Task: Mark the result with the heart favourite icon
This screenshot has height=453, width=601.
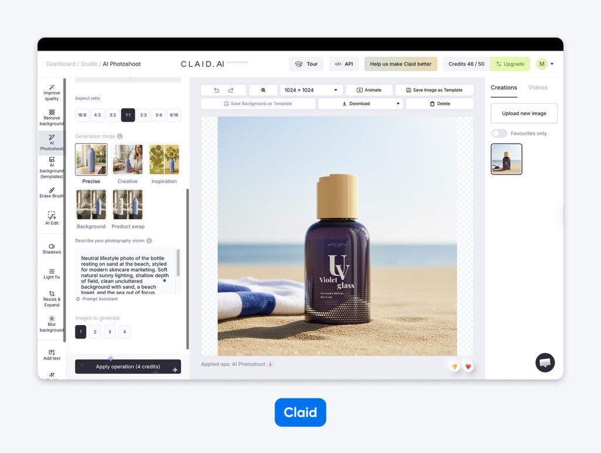Action: click(x=468, y=366)
